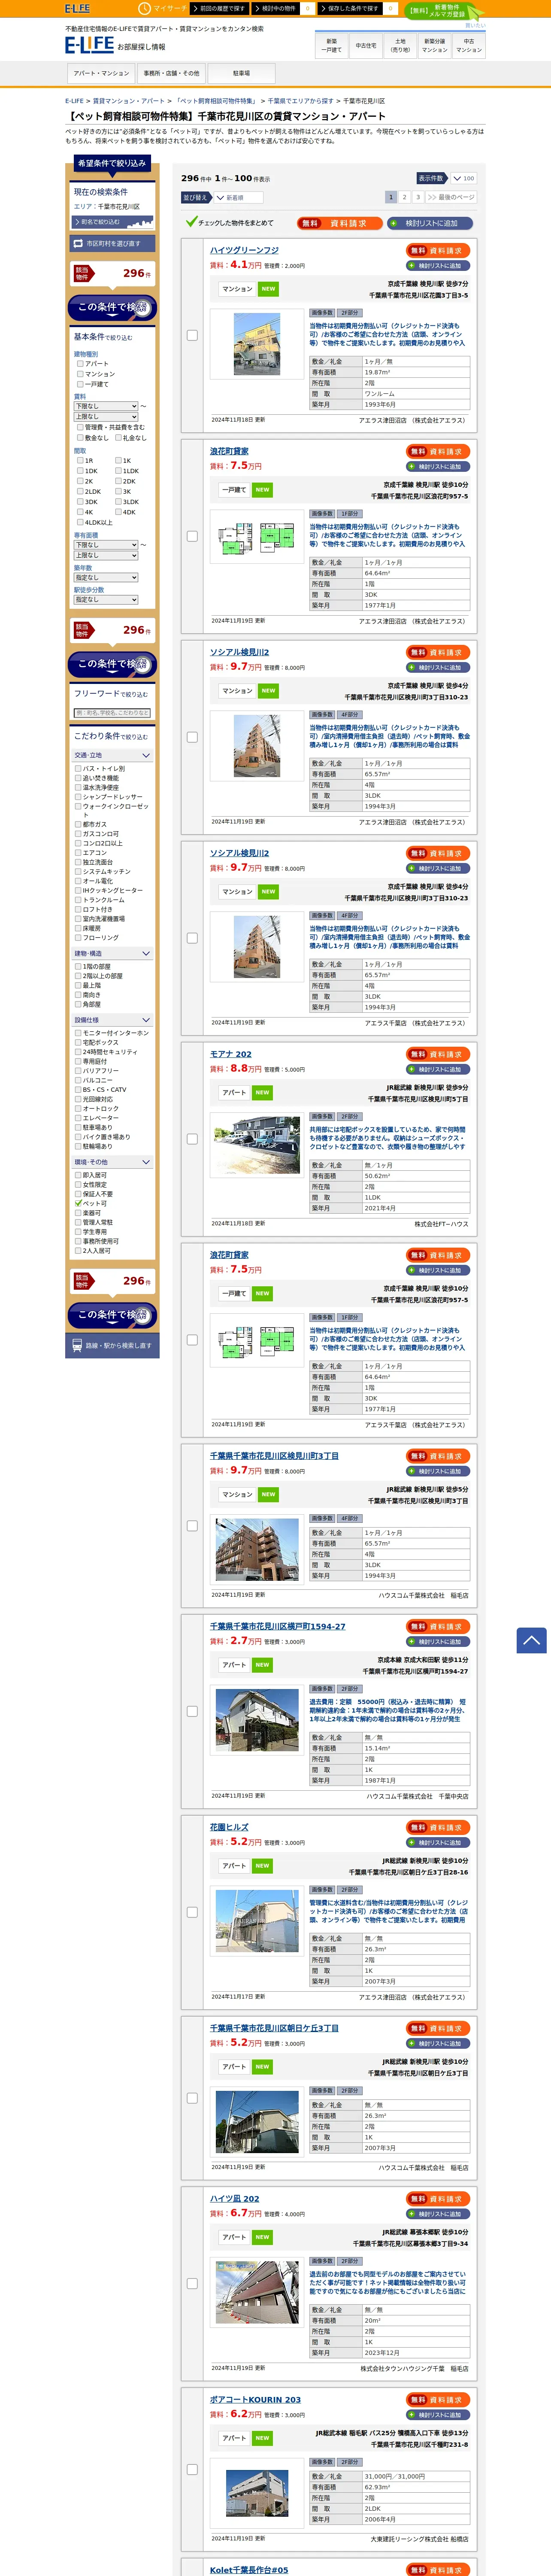The image size is (551, 2576).
Task: Open 並び替え 新着順 sort selector
Action: click(240, 198)
